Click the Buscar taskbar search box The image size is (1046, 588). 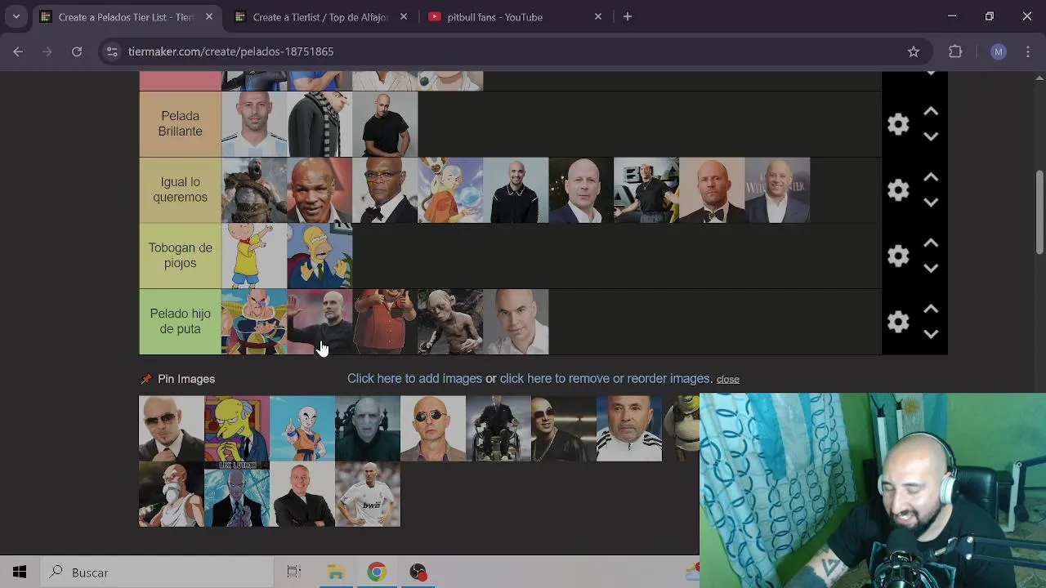157,572
